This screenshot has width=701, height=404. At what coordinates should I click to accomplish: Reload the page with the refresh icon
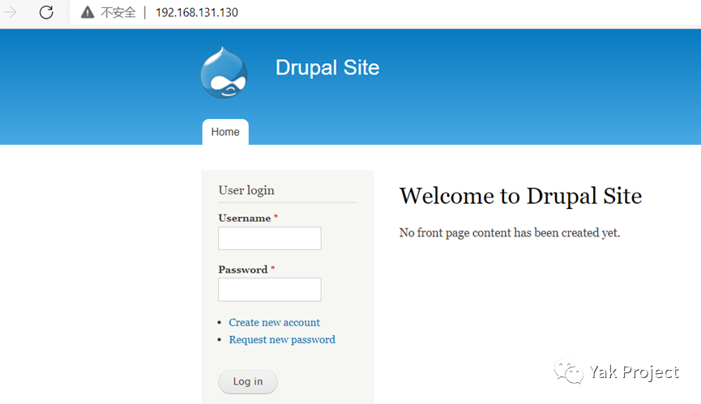coord(46,12)
